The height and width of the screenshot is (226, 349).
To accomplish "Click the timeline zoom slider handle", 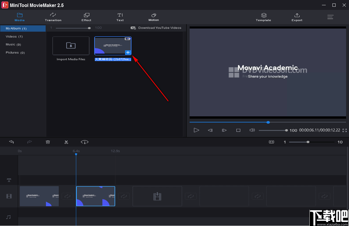I will pos(308,142).
